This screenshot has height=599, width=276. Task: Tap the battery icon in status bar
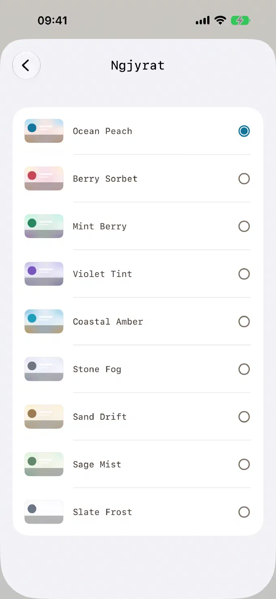tap(241, 20)
